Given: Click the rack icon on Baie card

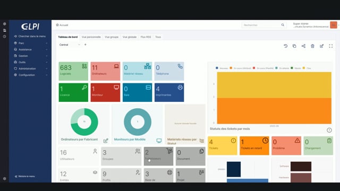Looking at the screenshot, I should click(148, 87).
